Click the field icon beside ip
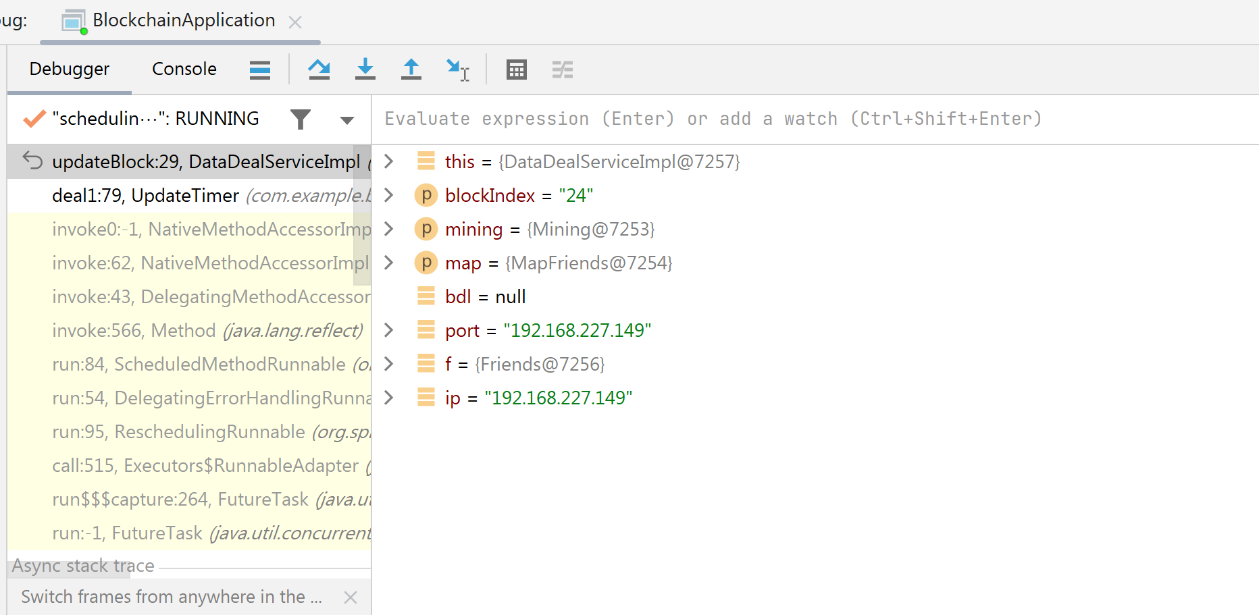This screenshot has width=1259, height=615. point(426,397)
